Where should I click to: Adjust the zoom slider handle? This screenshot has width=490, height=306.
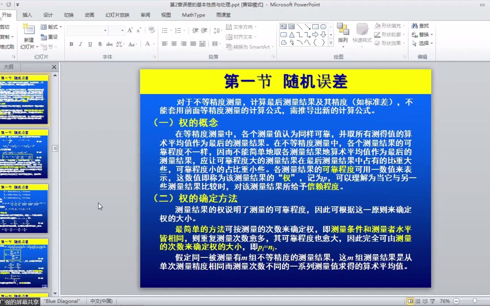pyautogui.click(x=475, y=301)
